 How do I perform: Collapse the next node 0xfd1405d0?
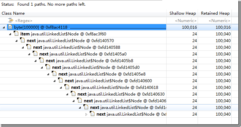tap(42, 68)
